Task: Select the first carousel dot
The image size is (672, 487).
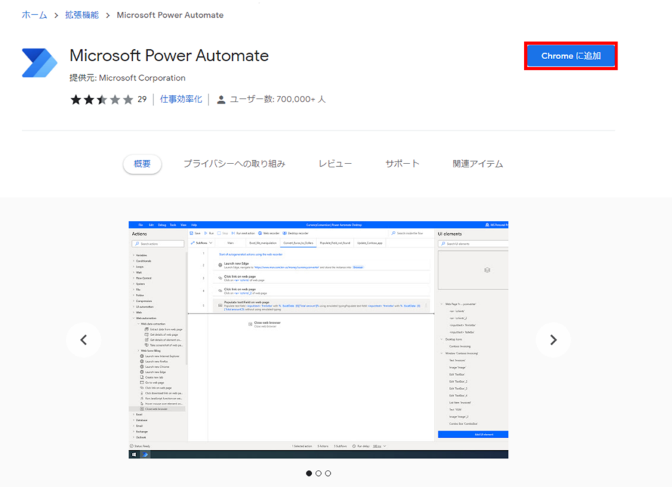Action: pyautogui.click(x=309, y=473)
